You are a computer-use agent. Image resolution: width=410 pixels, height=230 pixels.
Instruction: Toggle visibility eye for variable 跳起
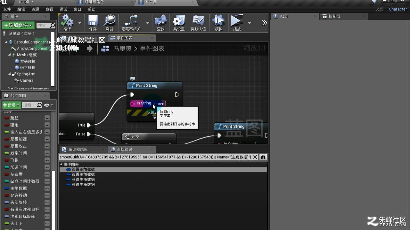pos(47,118)
